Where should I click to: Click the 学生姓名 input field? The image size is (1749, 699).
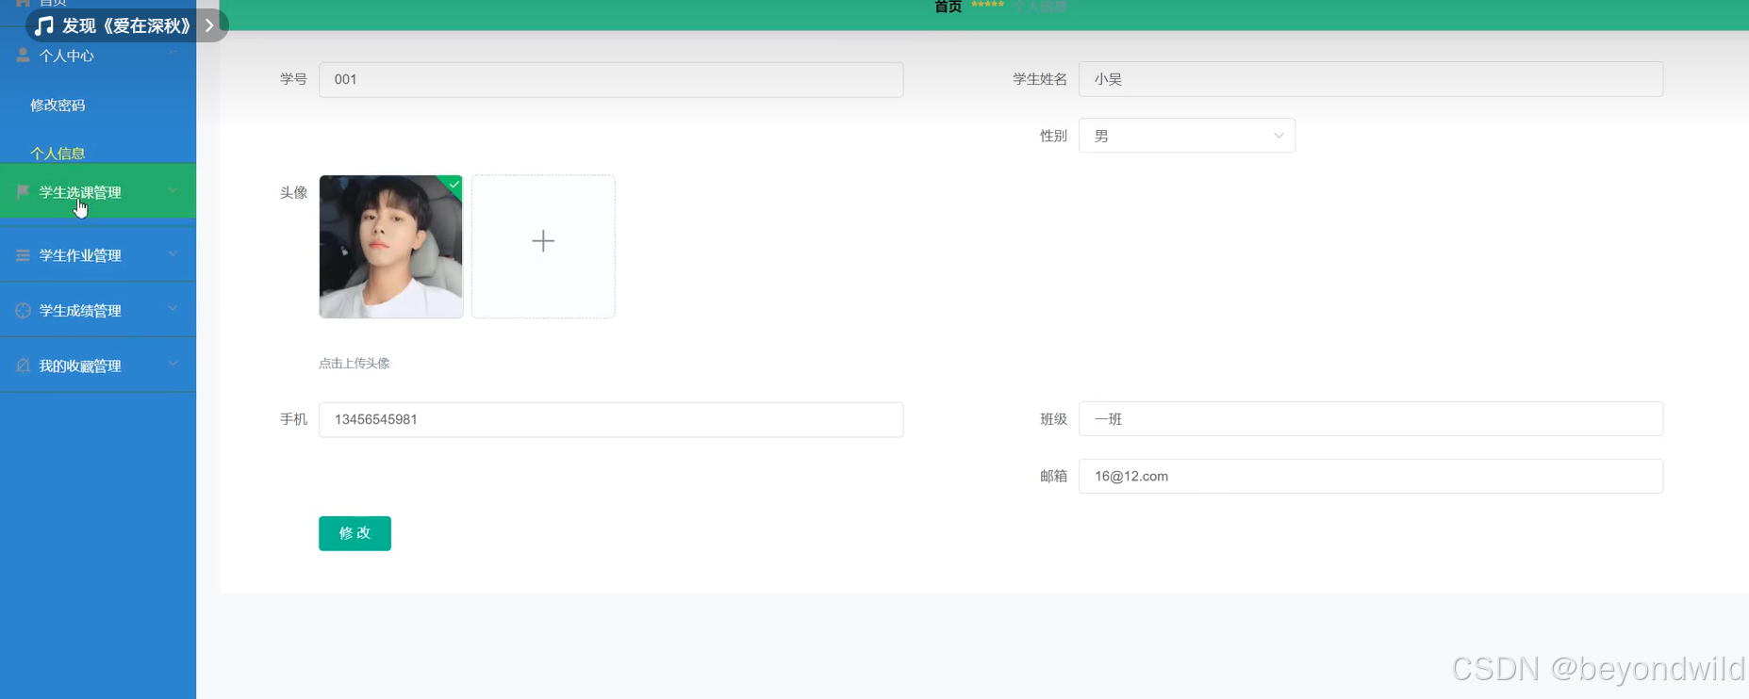pos(1370,79)
